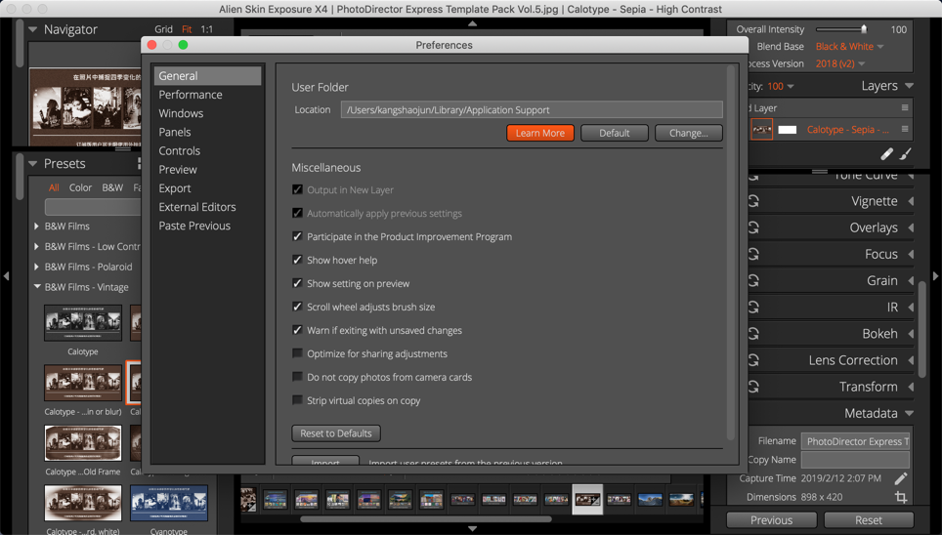The width and height of the screenshot is (942, 535).
Task: Click Reset to Defaults button
Action: pyautogui.click(x=336, y=432)
